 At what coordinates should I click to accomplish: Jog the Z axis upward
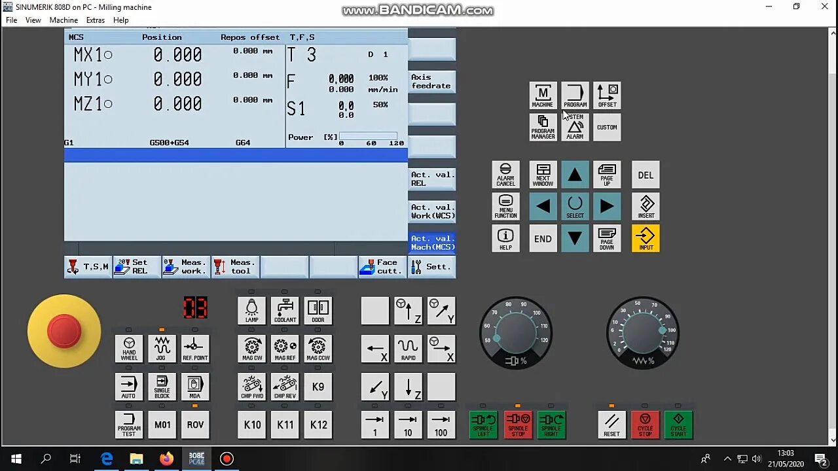point(408,311)
